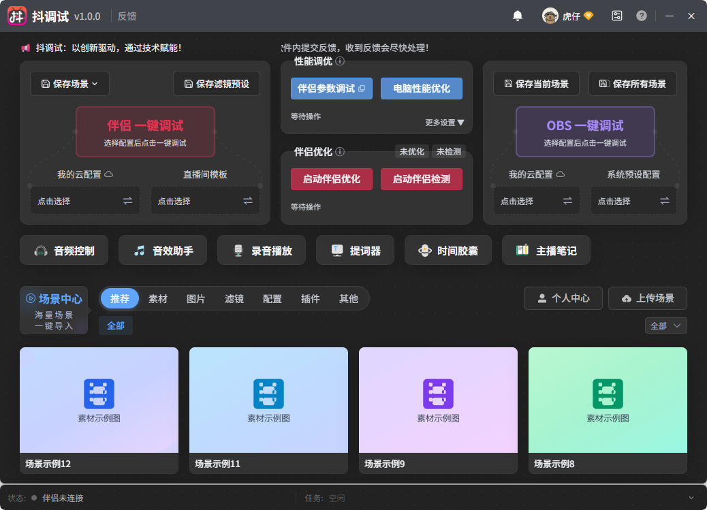Open 提词器 teleprompter tool
This screenshot has width=707, height=510.
click(x=356, y=251)
